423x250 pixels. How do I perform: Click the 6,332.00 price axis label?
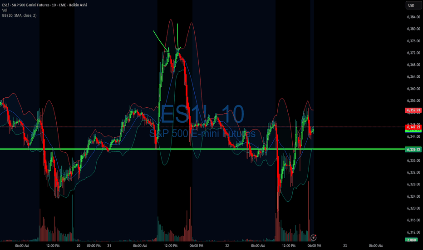pyautogui.click(x=413, y=172)
